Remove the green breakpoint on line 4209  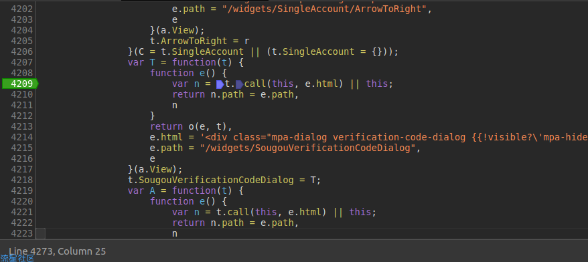pos(20,84)
